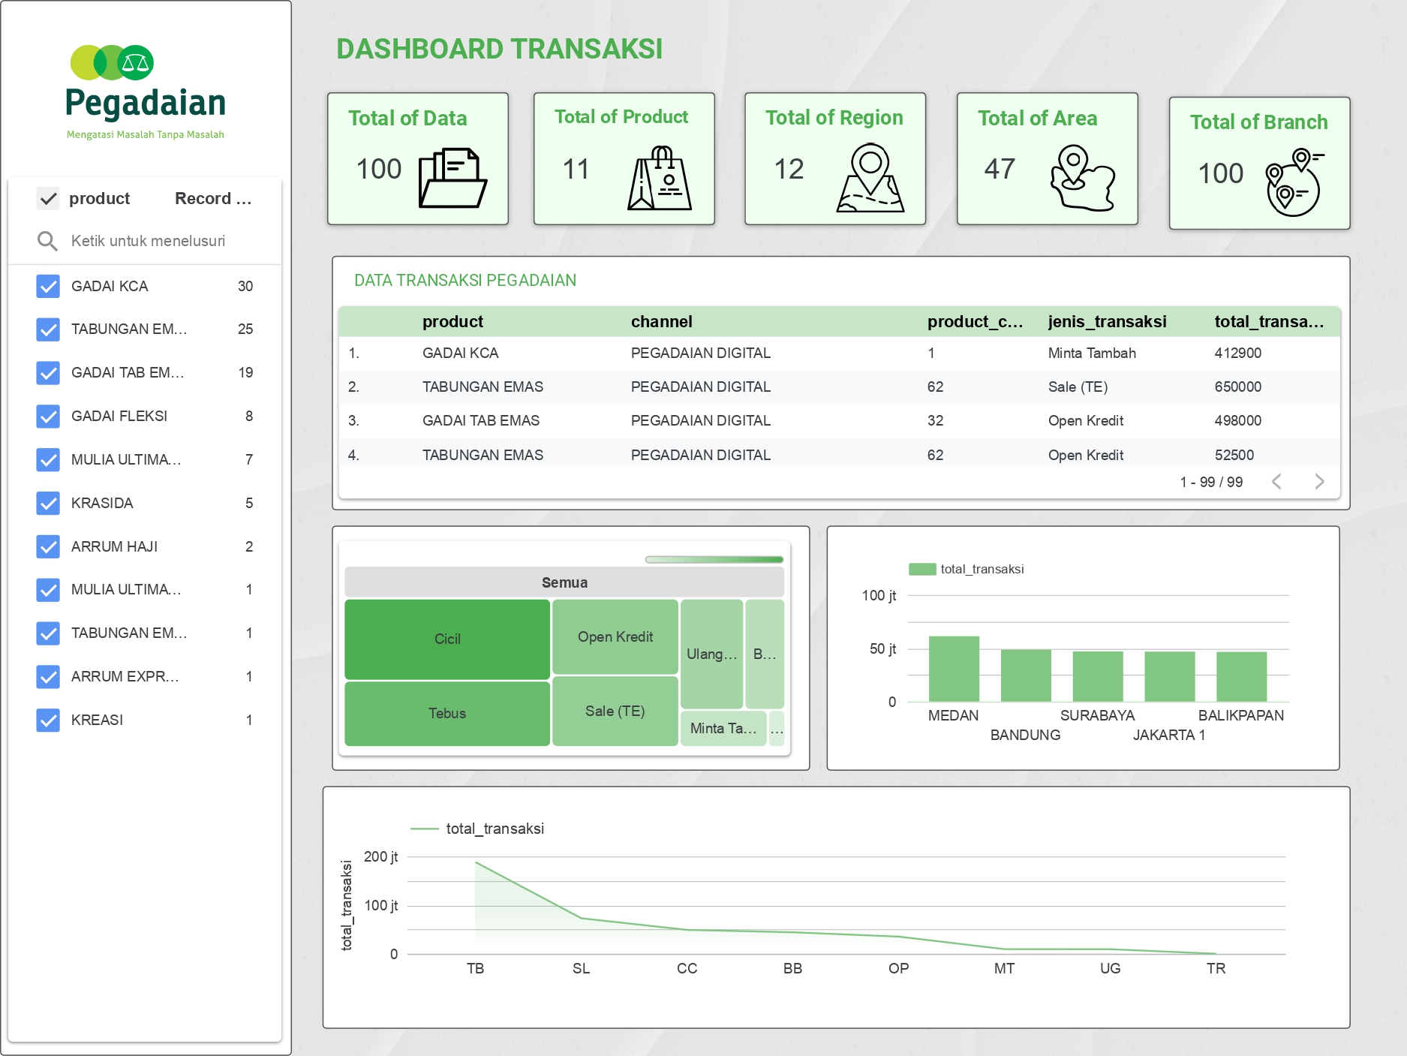Screen dimensions: 1407x1056
Task: Deselect the ARRUM HAJI product
Action: 48,546
